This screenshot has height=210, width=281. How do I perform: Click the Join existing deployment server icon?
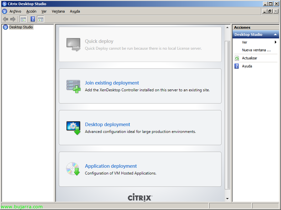pyautogui.click(x=73, y=86)
